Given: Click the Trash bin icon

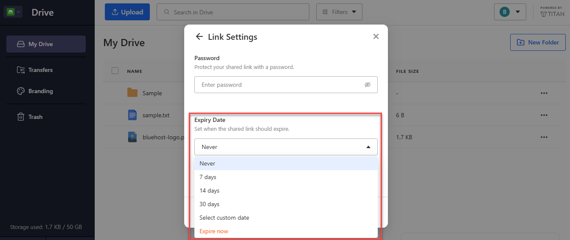Looking at the screenshot, I should pyautogui.click(x=20, y=117).
